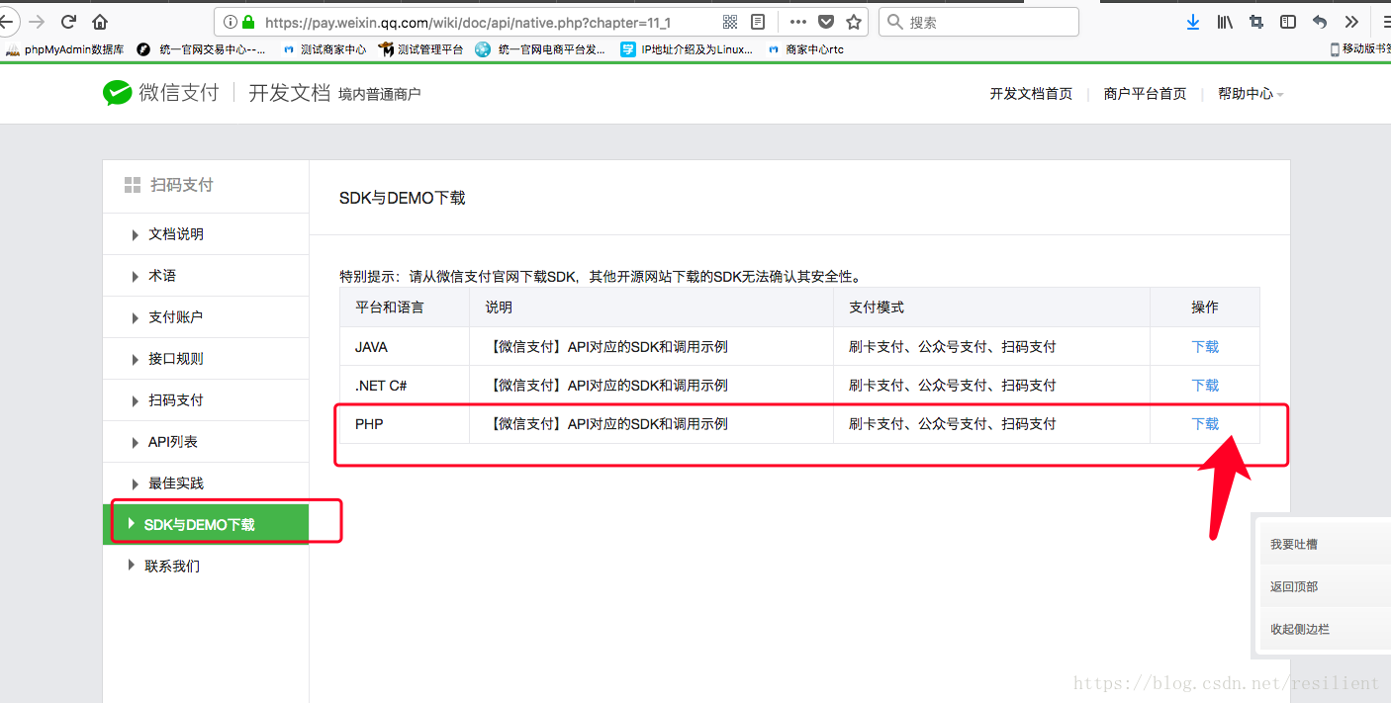This screenshot has height=703, width=1391.
Task: Click the site info circle icon
Action: tap(231, 22)
